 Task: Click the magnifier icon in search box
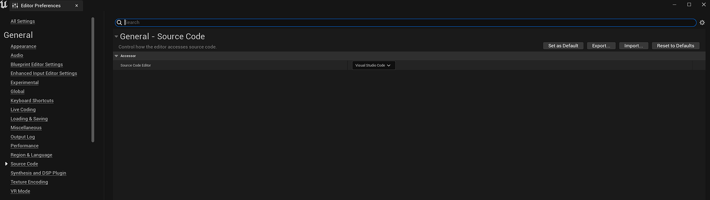tap(119, 23)
